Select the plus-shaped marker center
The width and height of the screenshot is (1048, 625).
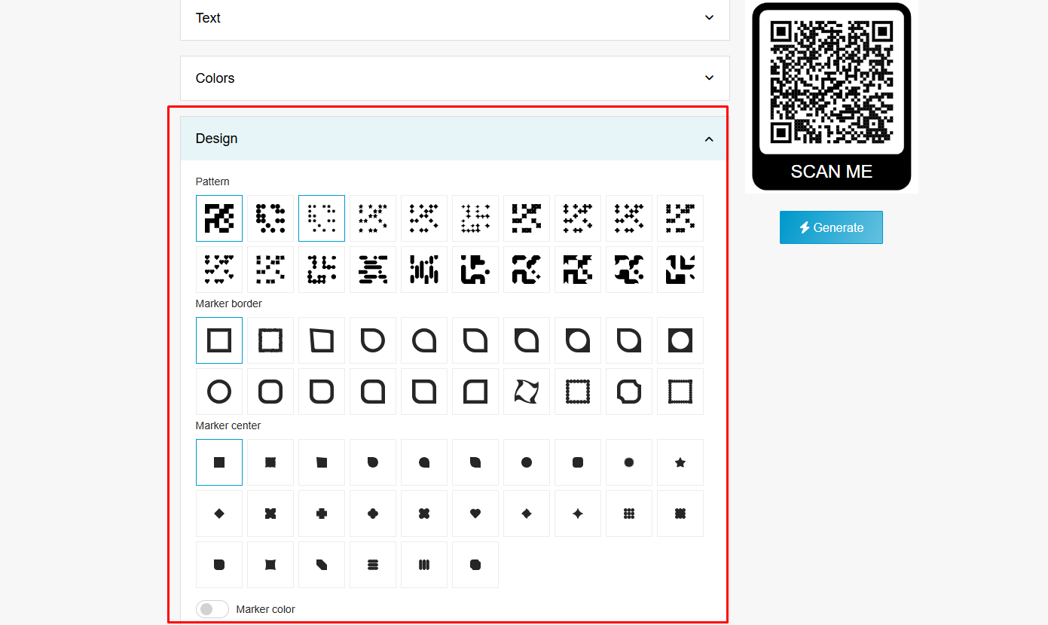click(x=322, y=514)
